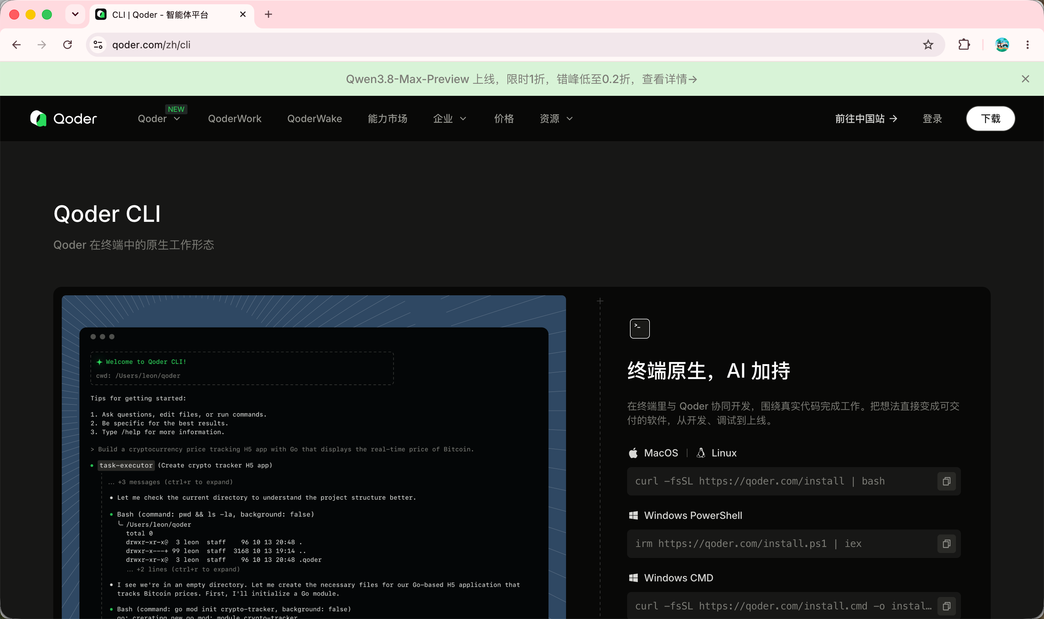Click the Apple icon beside MacOS

coord(633,453)
